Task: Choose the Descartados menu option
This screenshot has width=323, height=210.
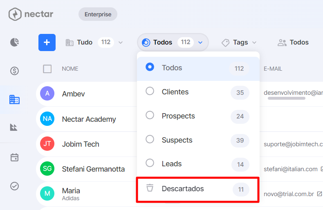Action: click(x=198, y=190)
